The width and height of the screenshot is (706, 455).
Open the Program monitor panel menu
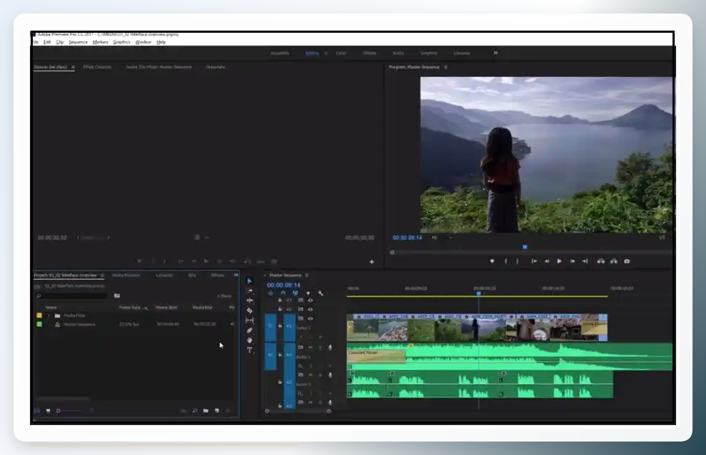(446, 67)
